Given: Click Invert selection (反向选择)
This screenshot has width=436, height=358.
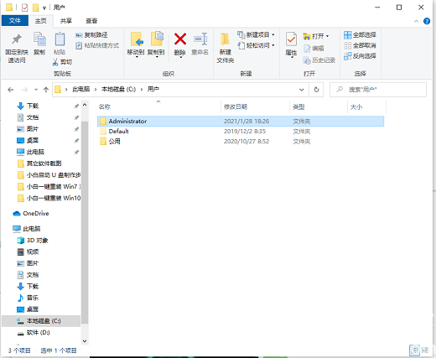Looking at the screenshot, I should pos(360,56).
